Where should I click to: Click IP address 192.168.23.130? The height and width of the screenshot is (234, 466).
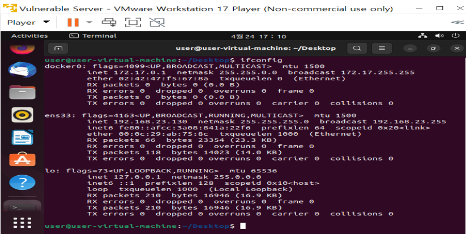click(x=151, y=122)
